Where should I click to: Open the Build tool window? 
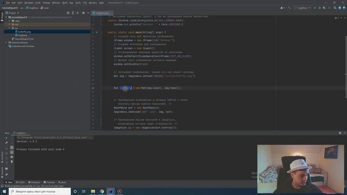pyautogui.click(x=62, y=182)
